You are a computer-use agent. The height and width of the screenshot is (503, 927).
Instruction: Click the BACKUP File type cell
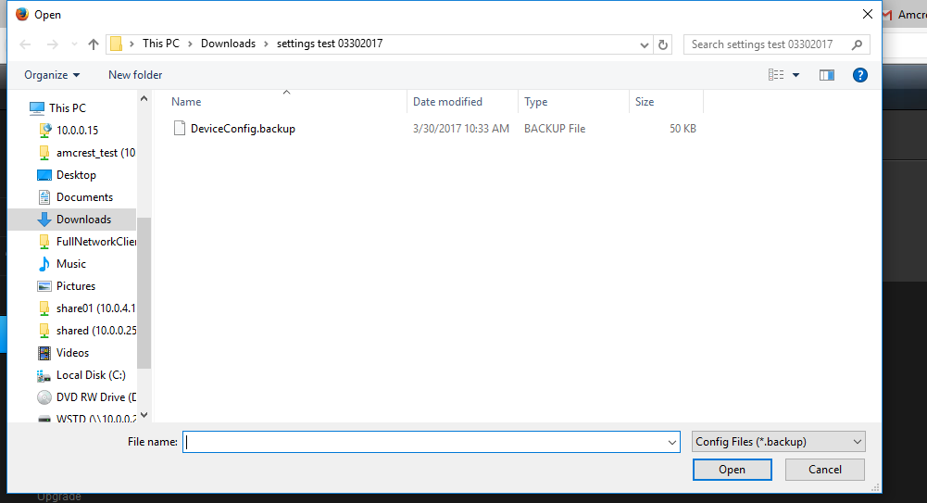coord(555,128)
